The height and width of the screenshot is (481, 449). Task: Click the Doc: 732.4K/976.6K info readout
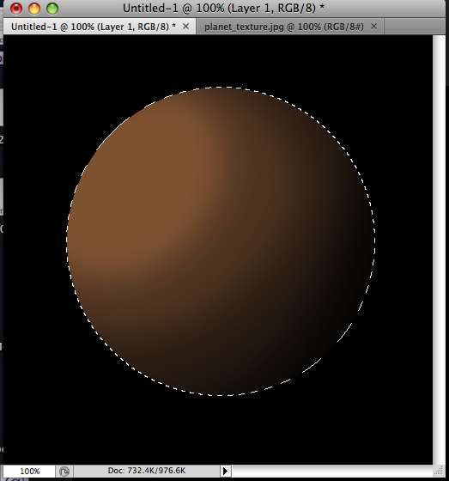pyautogui.click(x=147, y=471)
